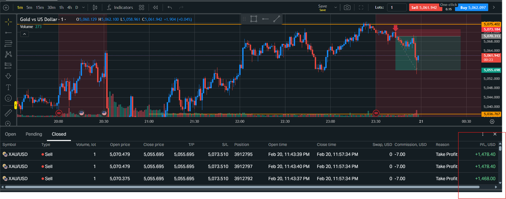Click the +1,468.00 profit value
Image resolution: width=506 pixels, height=199 pixels.
485,178
